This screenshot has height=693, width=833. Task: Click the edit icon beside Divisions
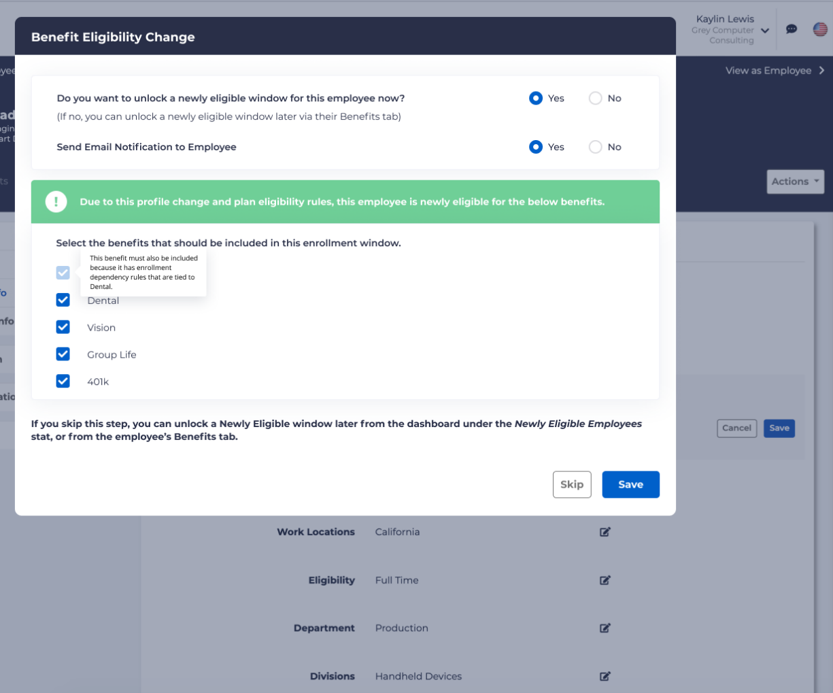point(605,676)
